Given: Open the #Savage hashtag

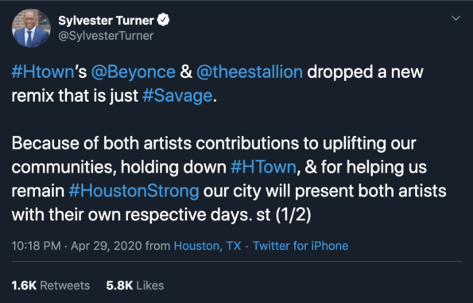Looking at the screenshot, I should pyautogui.click(x=177, y=96).
